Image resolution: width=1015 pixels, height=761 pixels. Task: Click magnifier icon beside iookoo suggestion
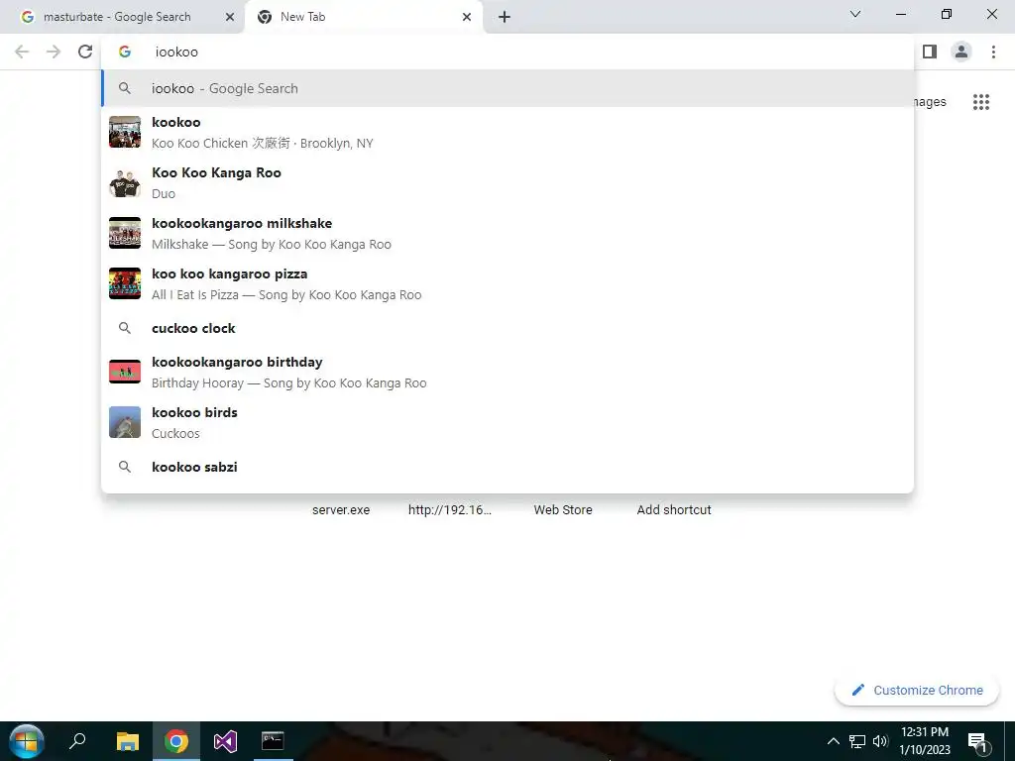(125, 88)
